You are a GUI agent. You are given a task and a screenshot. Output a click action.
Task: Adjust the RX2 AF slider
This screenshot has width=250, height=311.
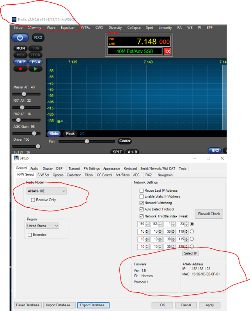click(26, 120)
